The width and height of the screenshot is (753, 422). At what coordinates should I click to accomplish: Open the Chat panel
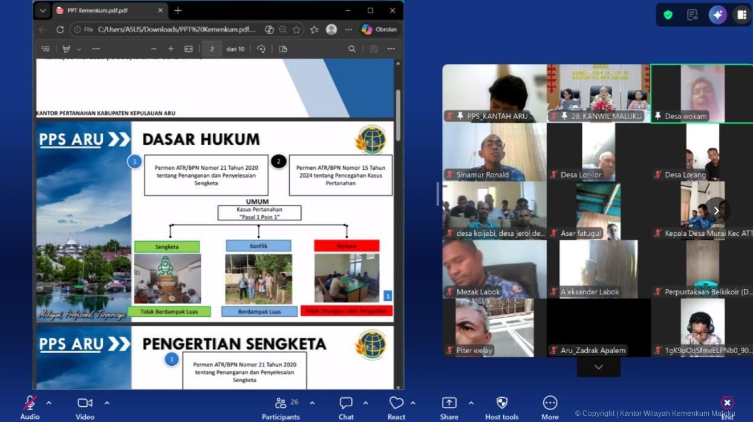(x=346, y=403)
